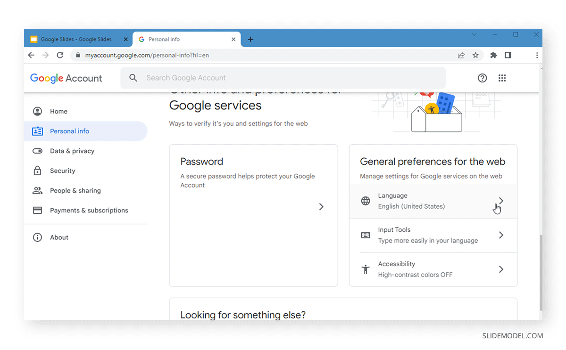Click the help question mark icon
This screenshot has height=350, width=566.
pyautogui.click(x=482, y=78)
